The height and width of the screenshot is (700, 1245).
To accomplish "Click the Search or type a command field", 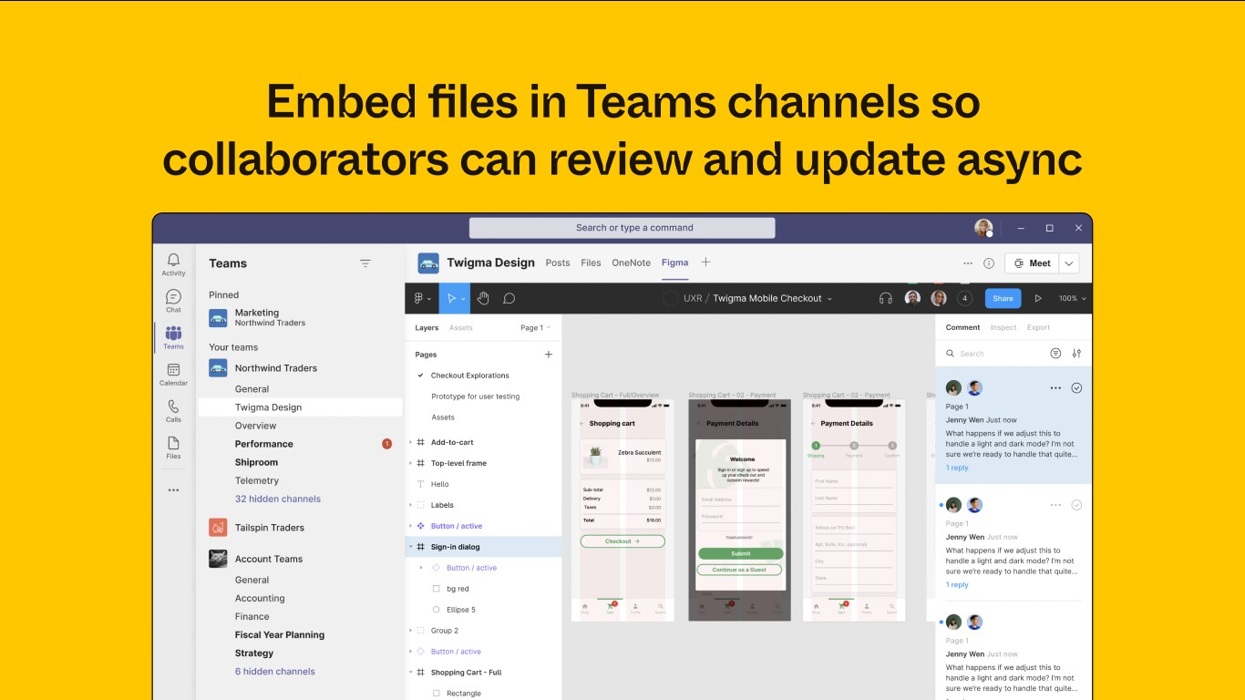I will [x=622, y=228].
